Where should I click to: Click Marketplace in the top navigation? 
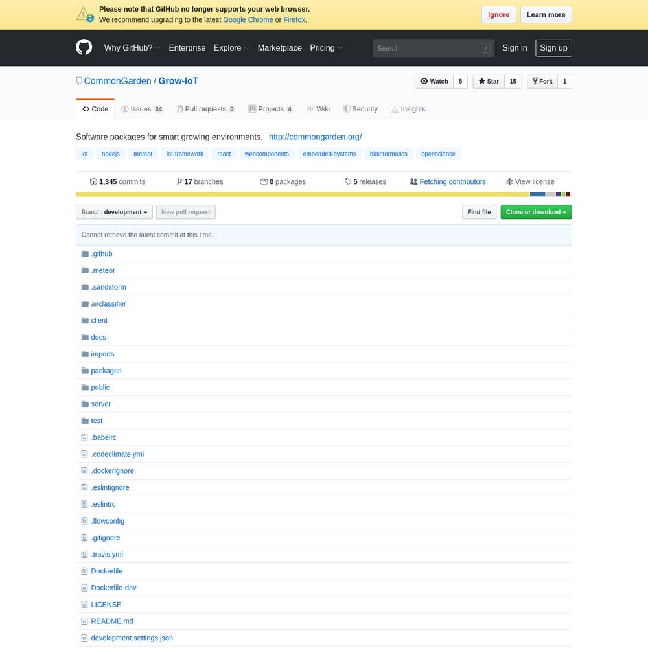pyautogui.click(x=280, y=48)
